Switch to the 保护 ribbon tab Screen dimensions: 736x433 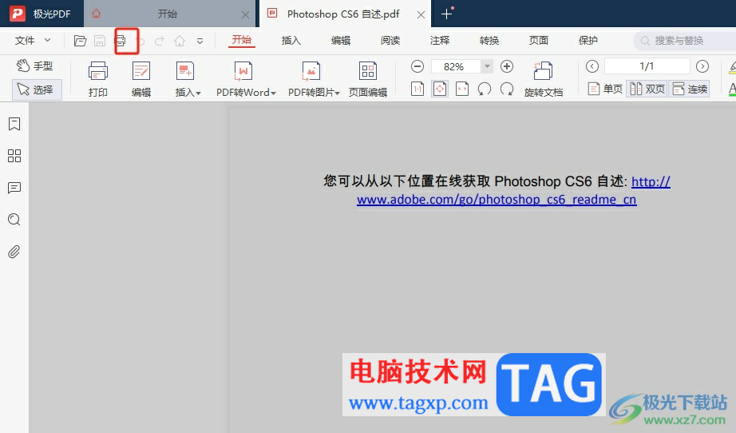pos(588,41)
